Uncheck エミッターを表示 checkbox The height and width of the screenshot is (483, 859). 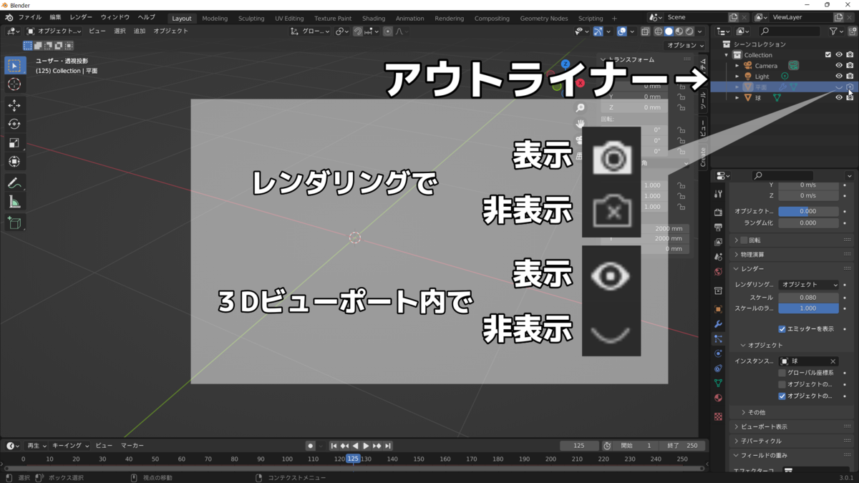point(782,329)
